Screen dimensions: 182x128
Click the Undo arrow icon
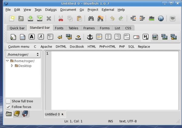click(112, 18)
